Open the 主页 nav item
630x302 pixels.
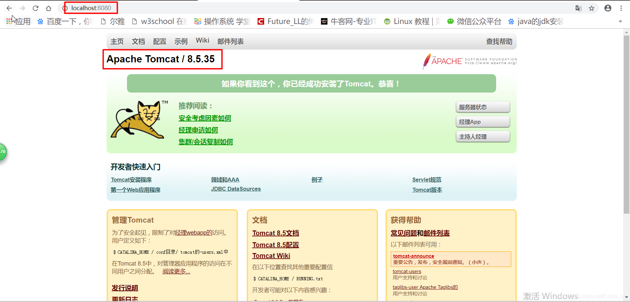(117, 41)
